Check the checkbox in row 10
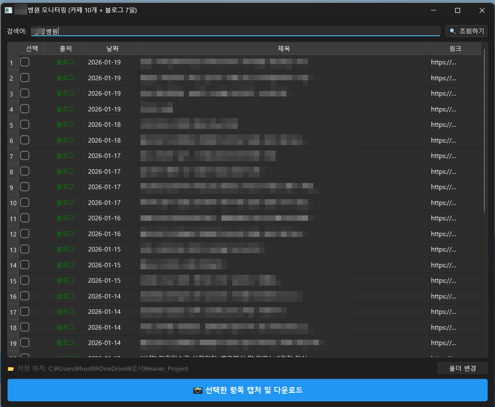Screen dimensions: 495x407 pos(25,202)
